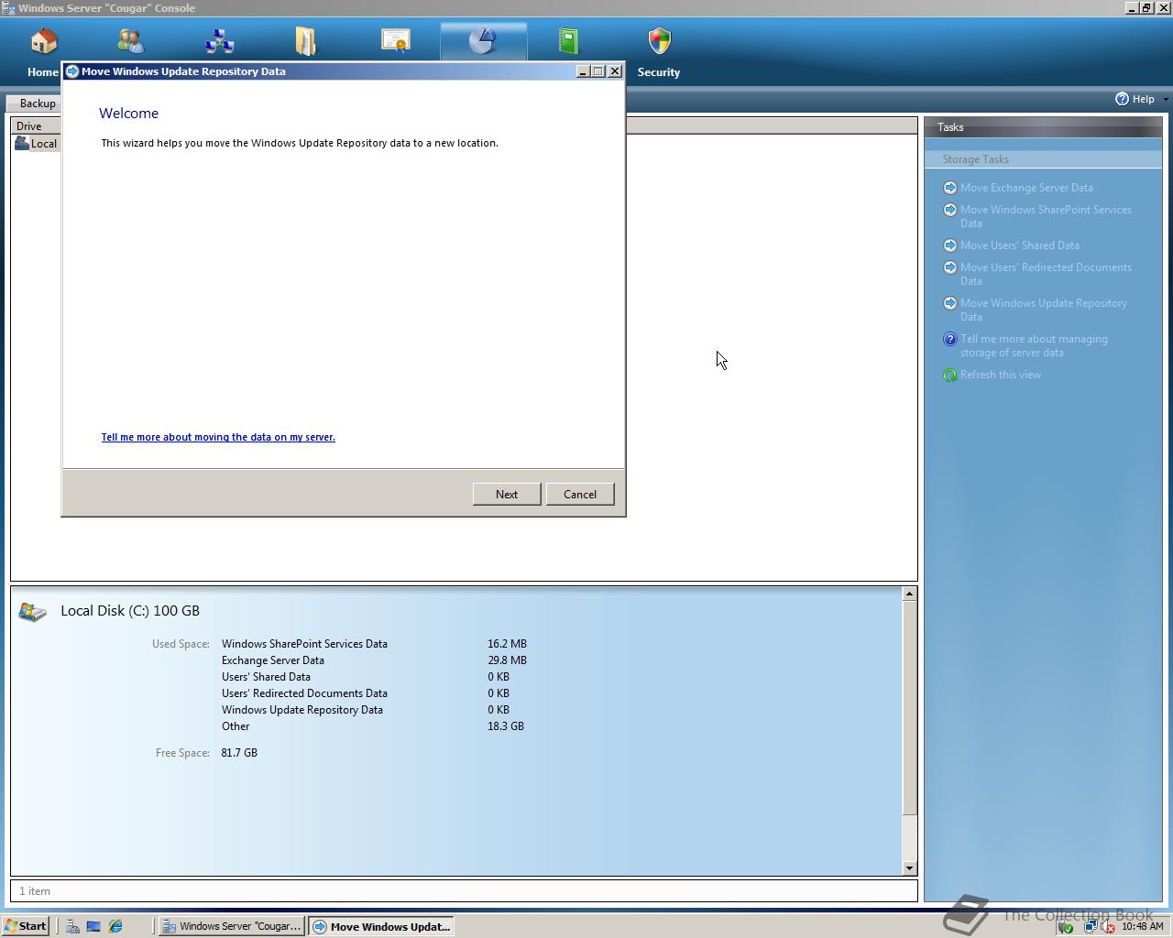Click 'Windows Update Repository Data' row text
This screenshot has height=938, width=1173.
302,710
